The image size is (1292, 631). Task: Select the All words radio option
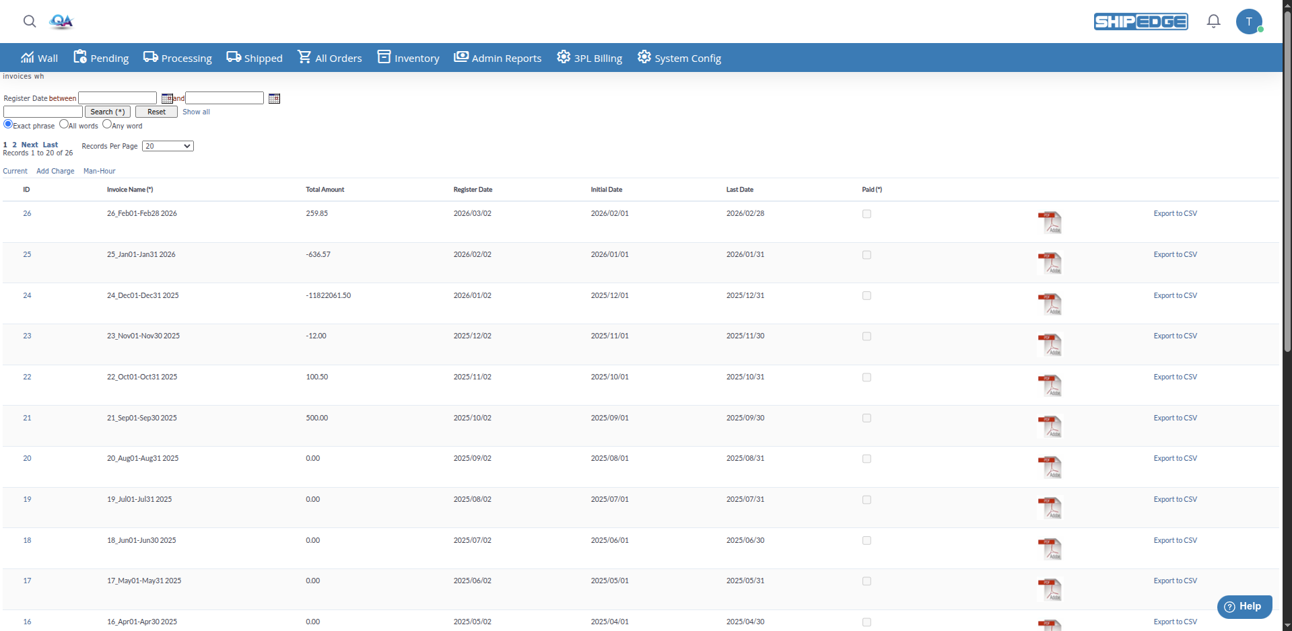tap(64, 124)
